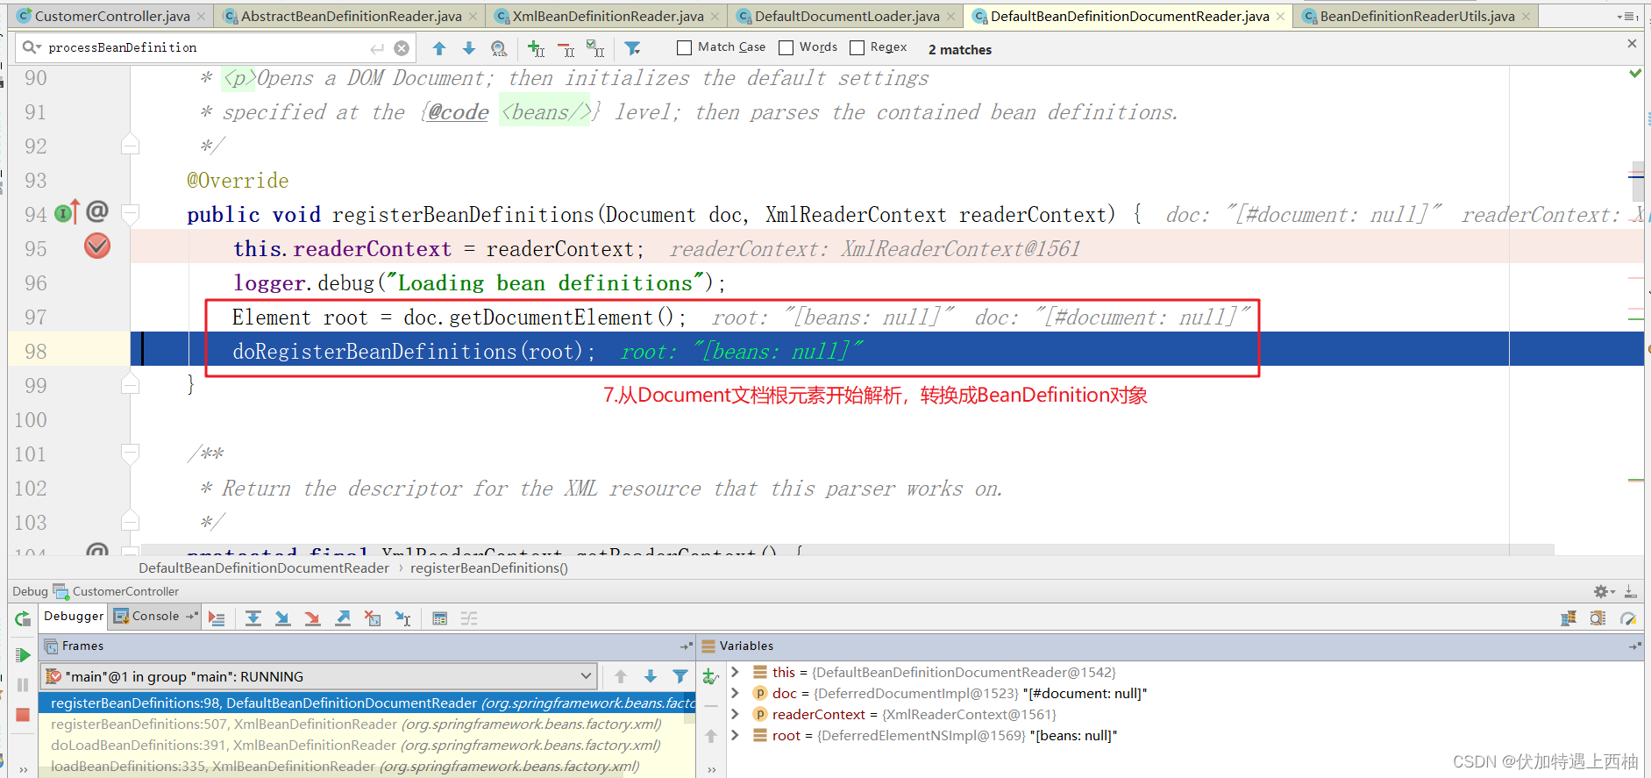Click the editor vertical scrollbar thumb
The width and height of the screenshot is (1651, 778).
(1637, 182)
